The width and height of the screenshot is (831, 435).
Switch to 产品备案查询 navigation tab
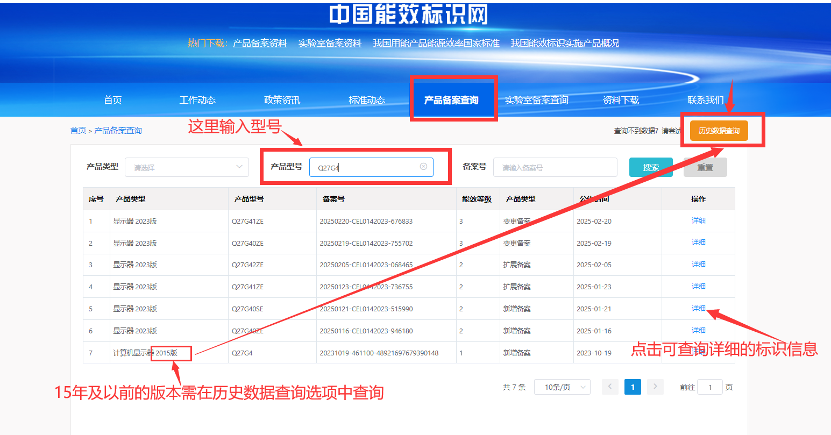click(x=451, y=100)
